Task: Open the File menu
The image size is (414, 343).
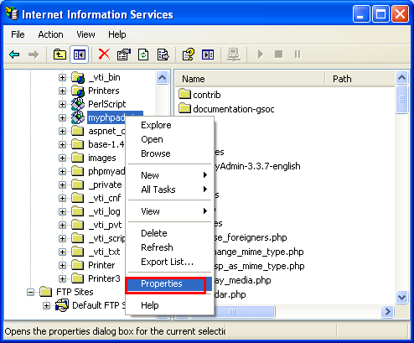Action: (18, 34)
